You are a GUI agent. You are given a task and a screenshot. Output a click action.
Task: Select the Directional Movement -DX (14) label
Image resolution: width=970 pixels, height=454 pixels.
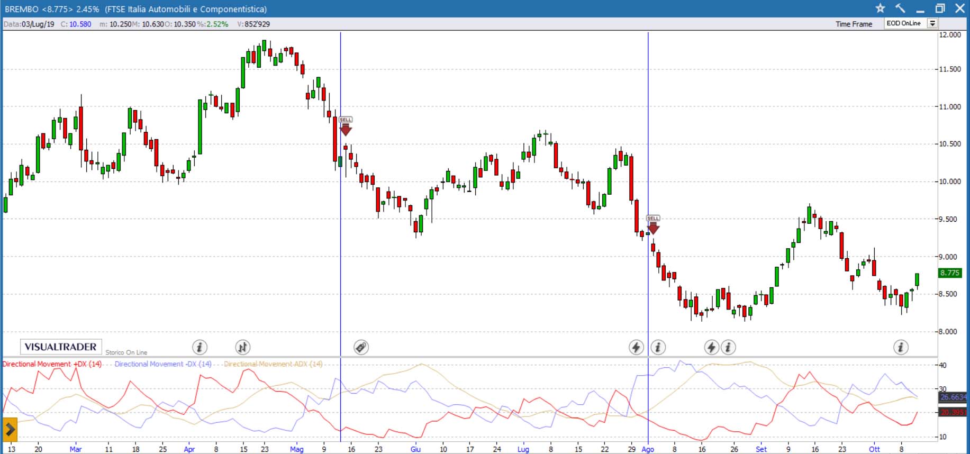pyautogui.click(x=163, y=364)
